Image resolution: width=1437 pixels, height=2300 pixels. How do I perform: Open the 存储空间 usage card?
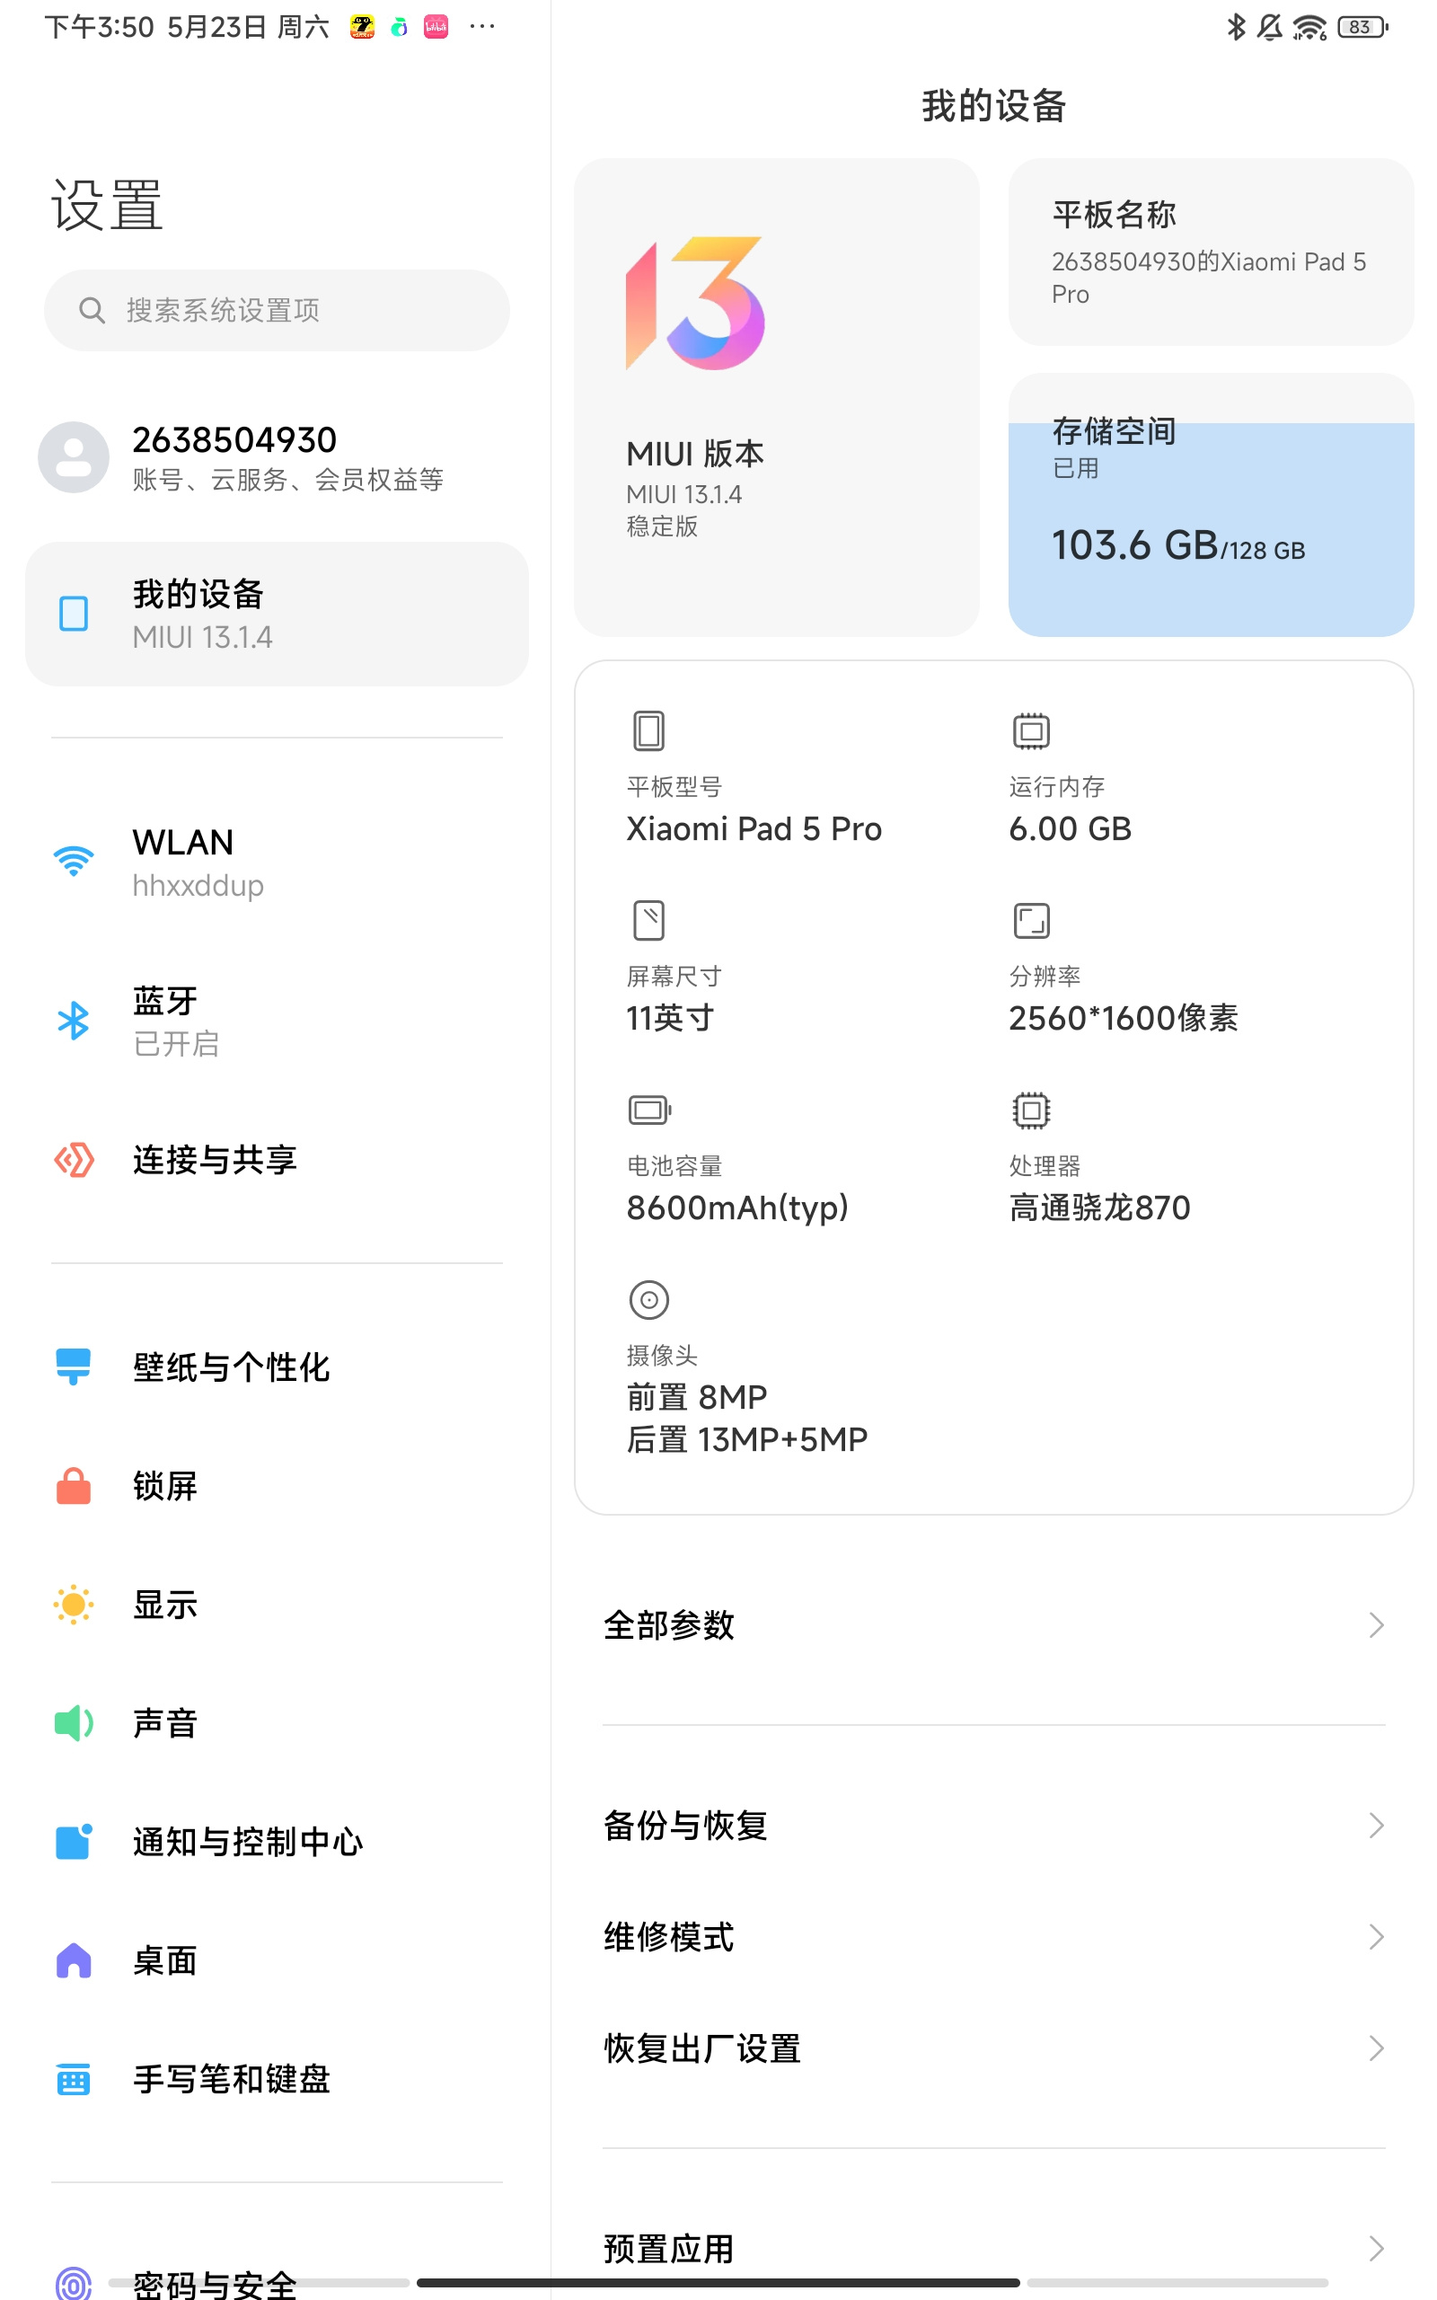[1211, 505]
